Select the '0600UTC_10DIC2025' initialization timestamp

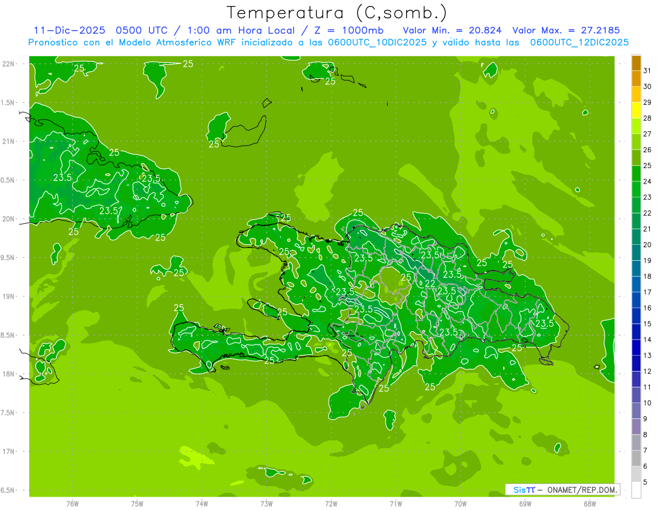(x=377, y=42)
